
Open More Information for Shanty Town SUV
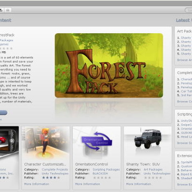pos(139,184)
